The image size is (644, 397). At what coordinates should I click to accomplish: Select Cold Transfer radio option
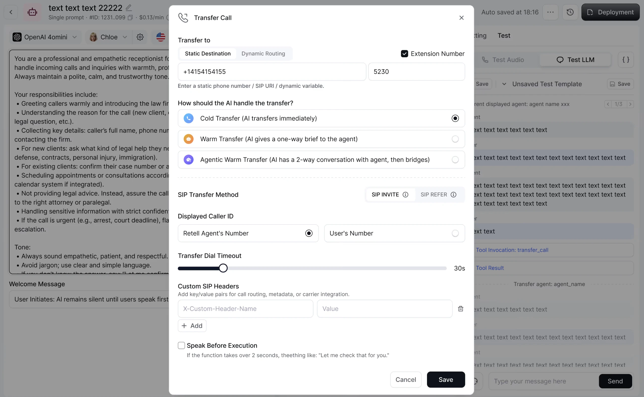coord(455,118)
